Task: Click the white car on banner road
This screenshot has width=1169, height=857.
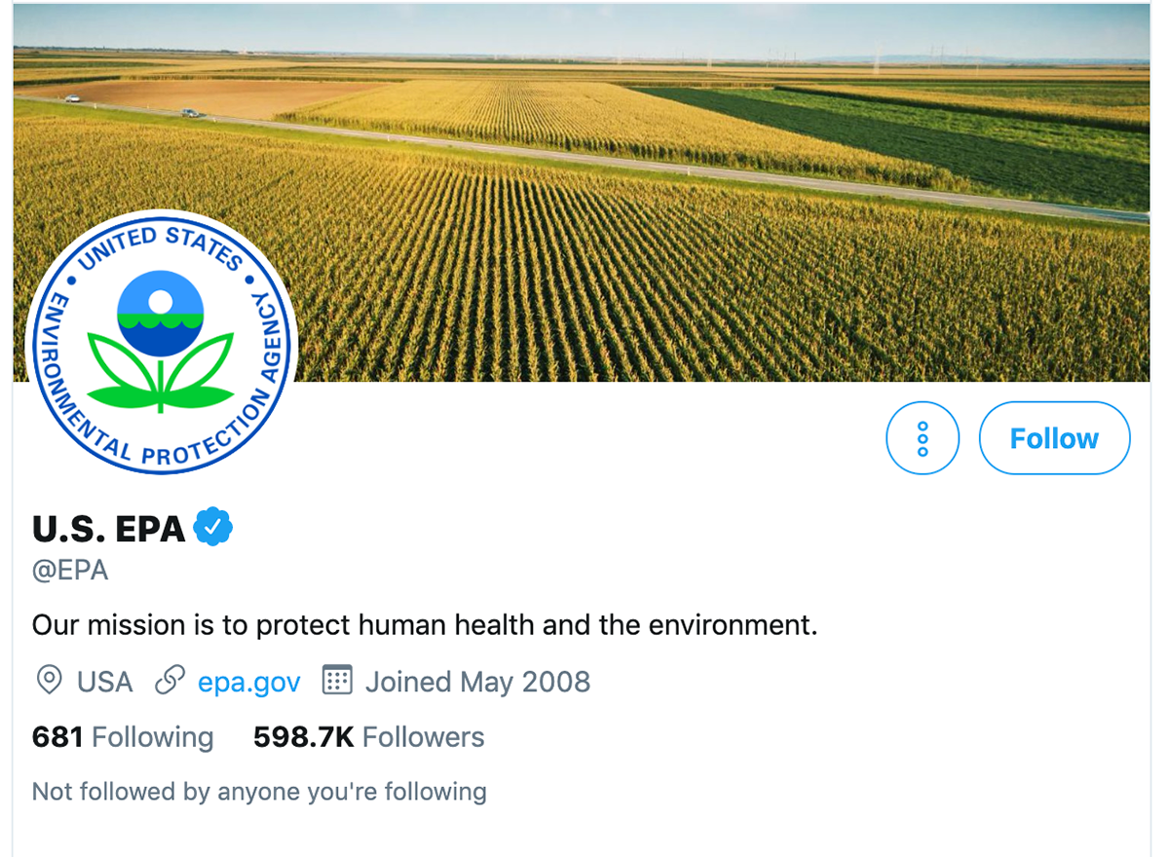Action: tap(71, 98)
